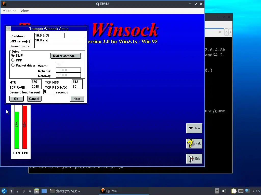
Task: Click Cancel in Trumpet Winsock Setup
Action: (x=34, y=99)
